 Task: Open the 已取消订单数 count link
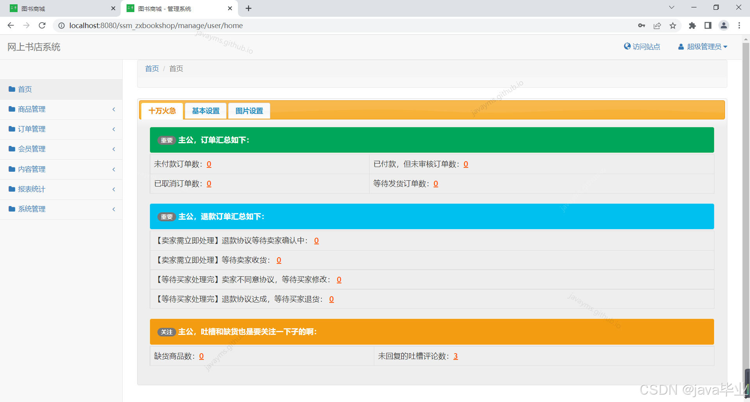click(209, 184)
